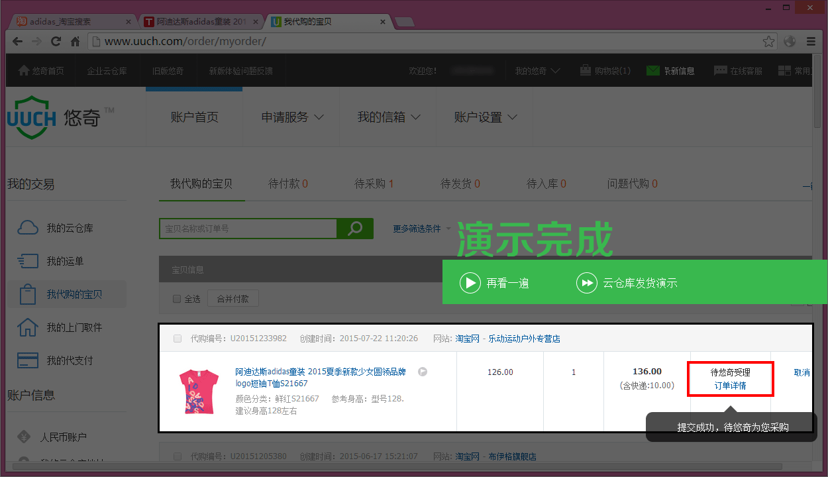Bookmark page with star icon
The image size is (828, 477).
click(x=768, y=42)
